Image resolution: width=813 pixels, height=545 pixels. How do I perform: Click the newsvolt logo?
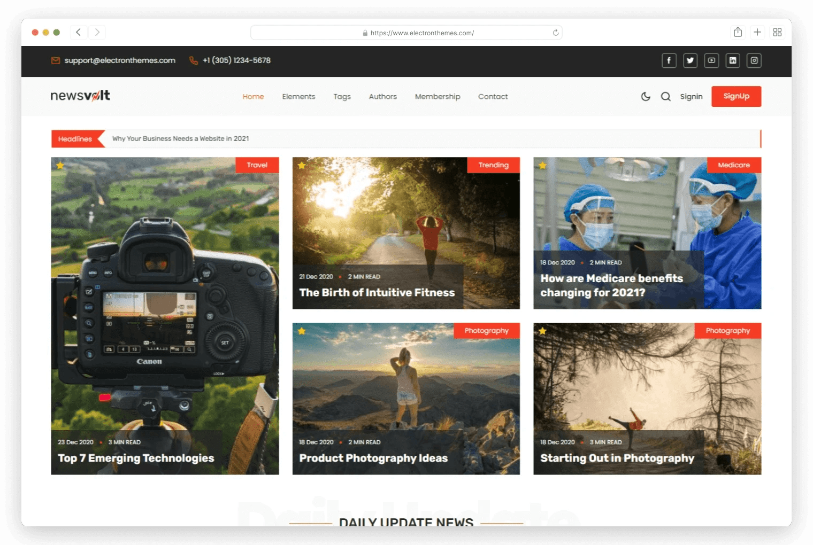(x=80, y=96)
